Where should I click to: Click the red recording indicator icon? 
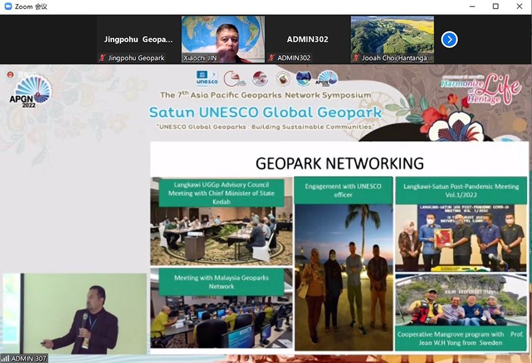tap(10, 74)
